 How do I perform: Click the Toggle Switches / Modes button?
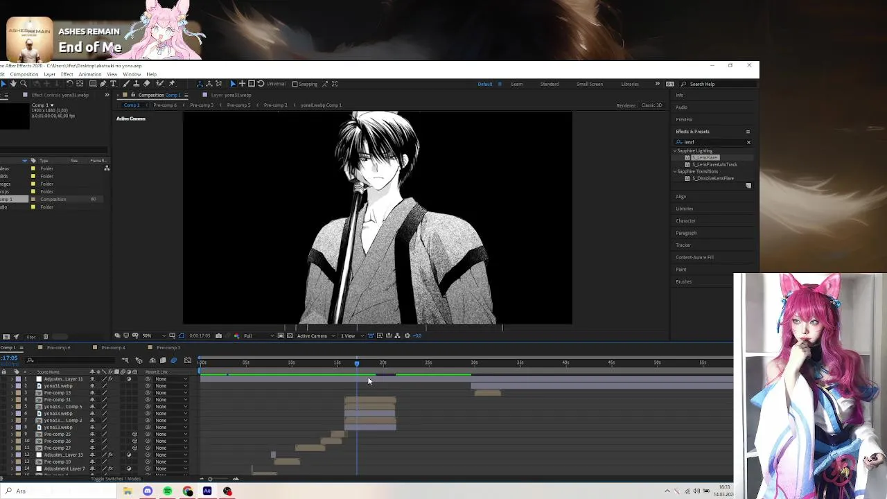[115, 479]
